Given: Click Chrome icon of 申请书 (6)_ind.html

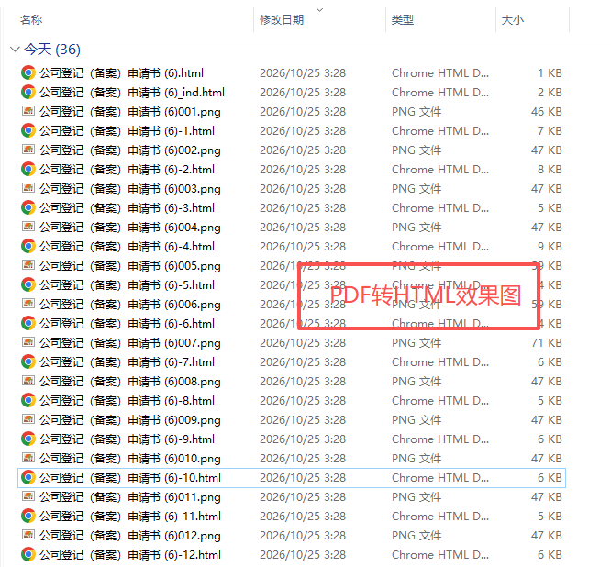Looking at the screenshot, I should tap(28, 93).
